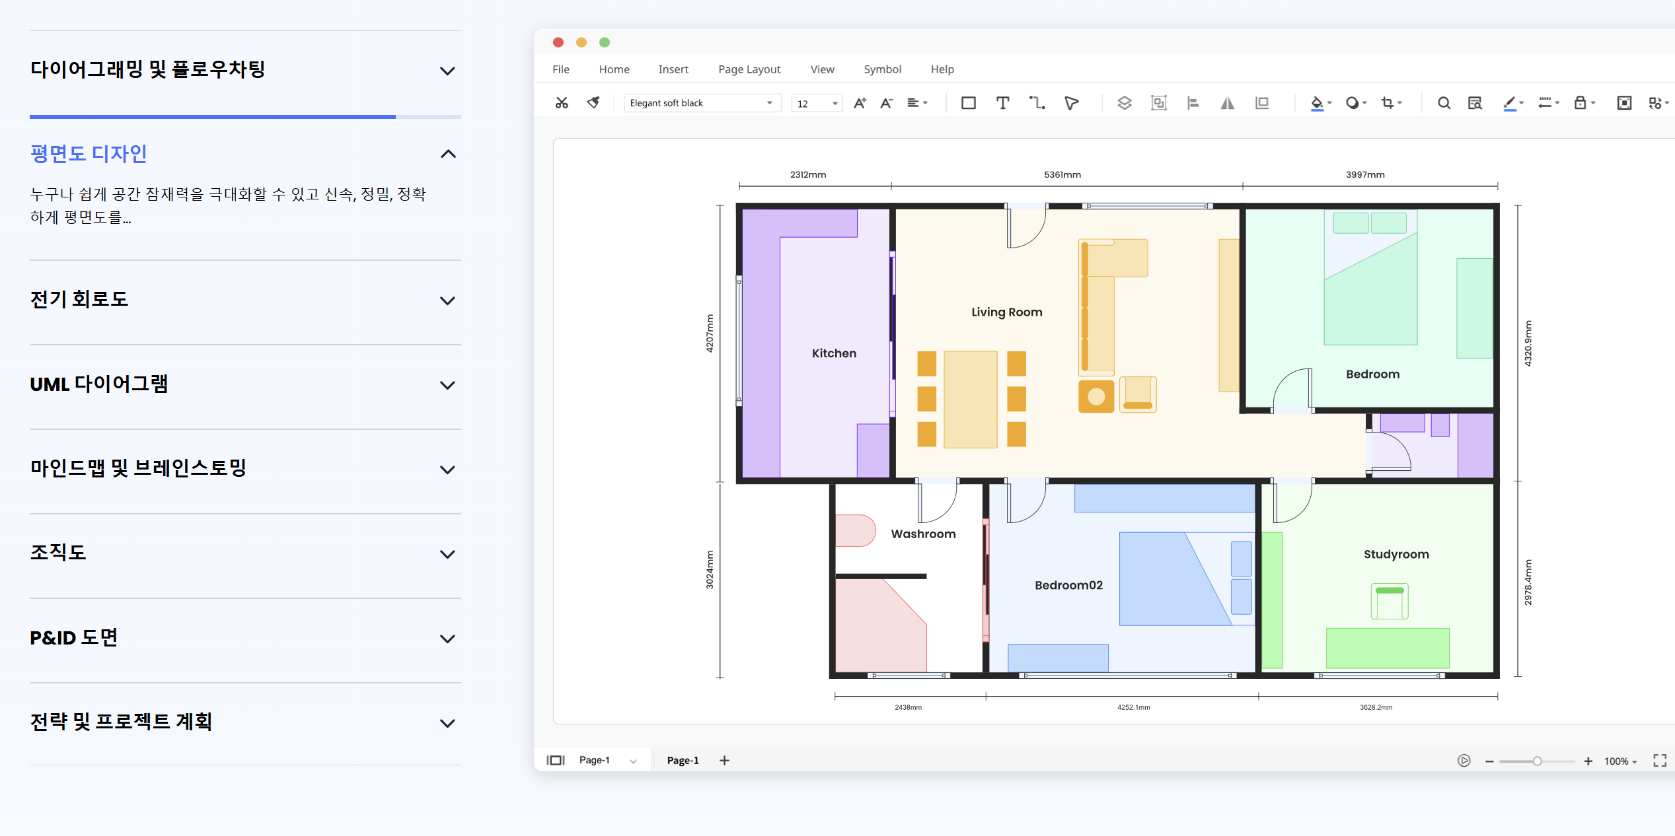The height and width of the screenshot is (836, 1675).
Task: Increase font size with A+ icon
Action: pos(860,103)
